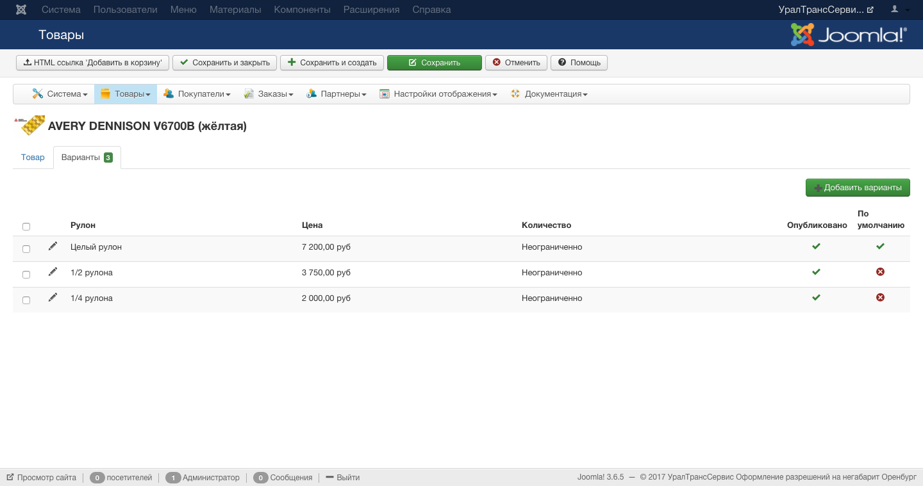Switch to the Товар tab
Screen dimensions: 923x486
click(33, 158)
